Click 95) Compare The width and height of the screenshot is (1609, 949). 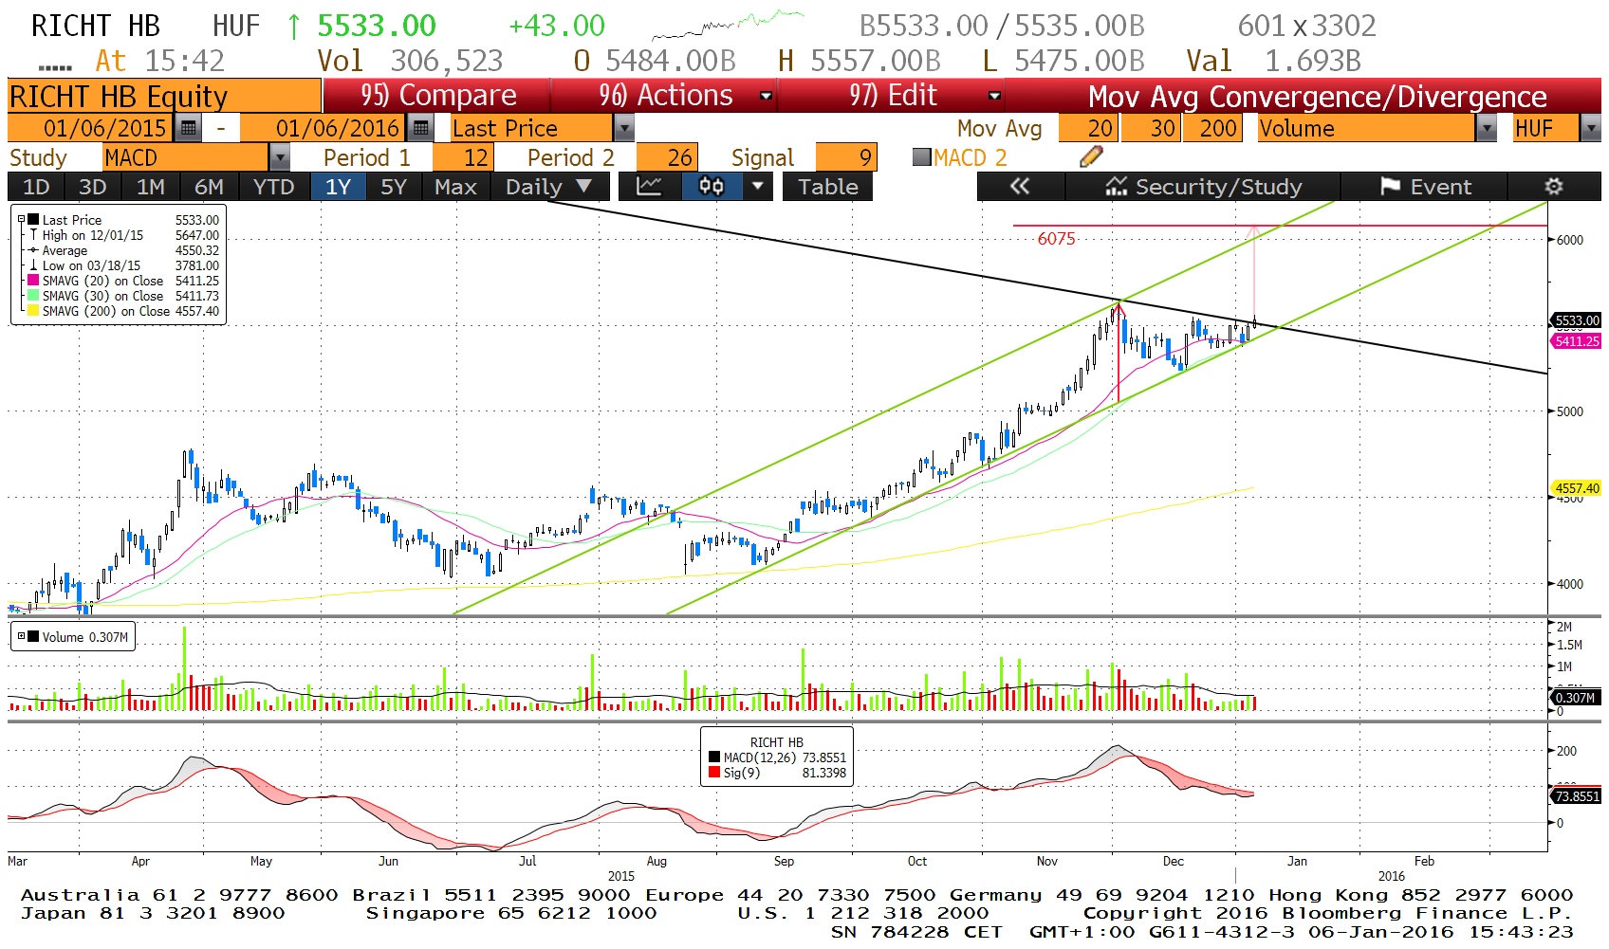pyautogui.click(x=437, y=96)
